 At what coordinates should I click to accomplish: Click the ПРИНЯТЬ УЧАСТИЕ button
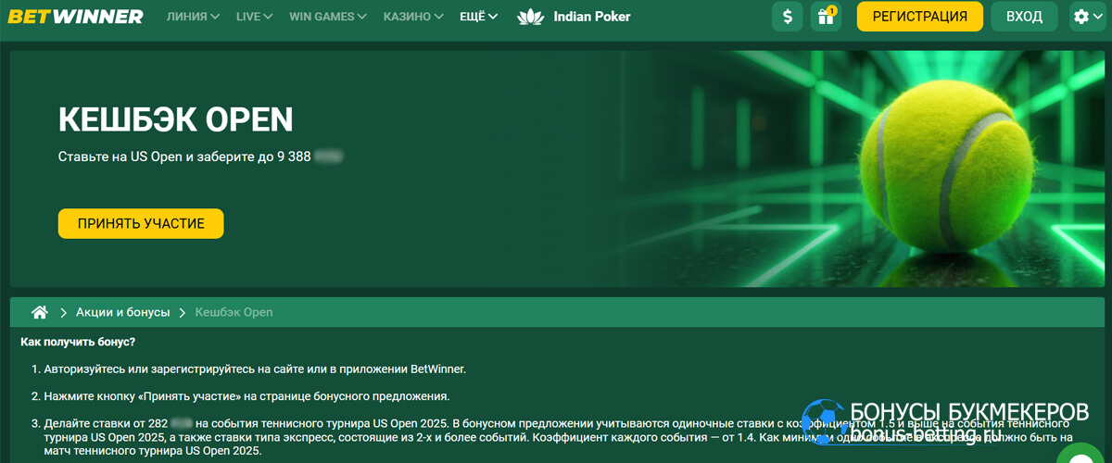pos(141,223)
